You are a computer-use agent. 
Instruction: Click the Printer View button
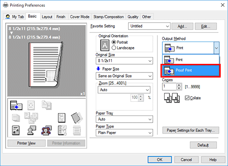tap(26, 143)
